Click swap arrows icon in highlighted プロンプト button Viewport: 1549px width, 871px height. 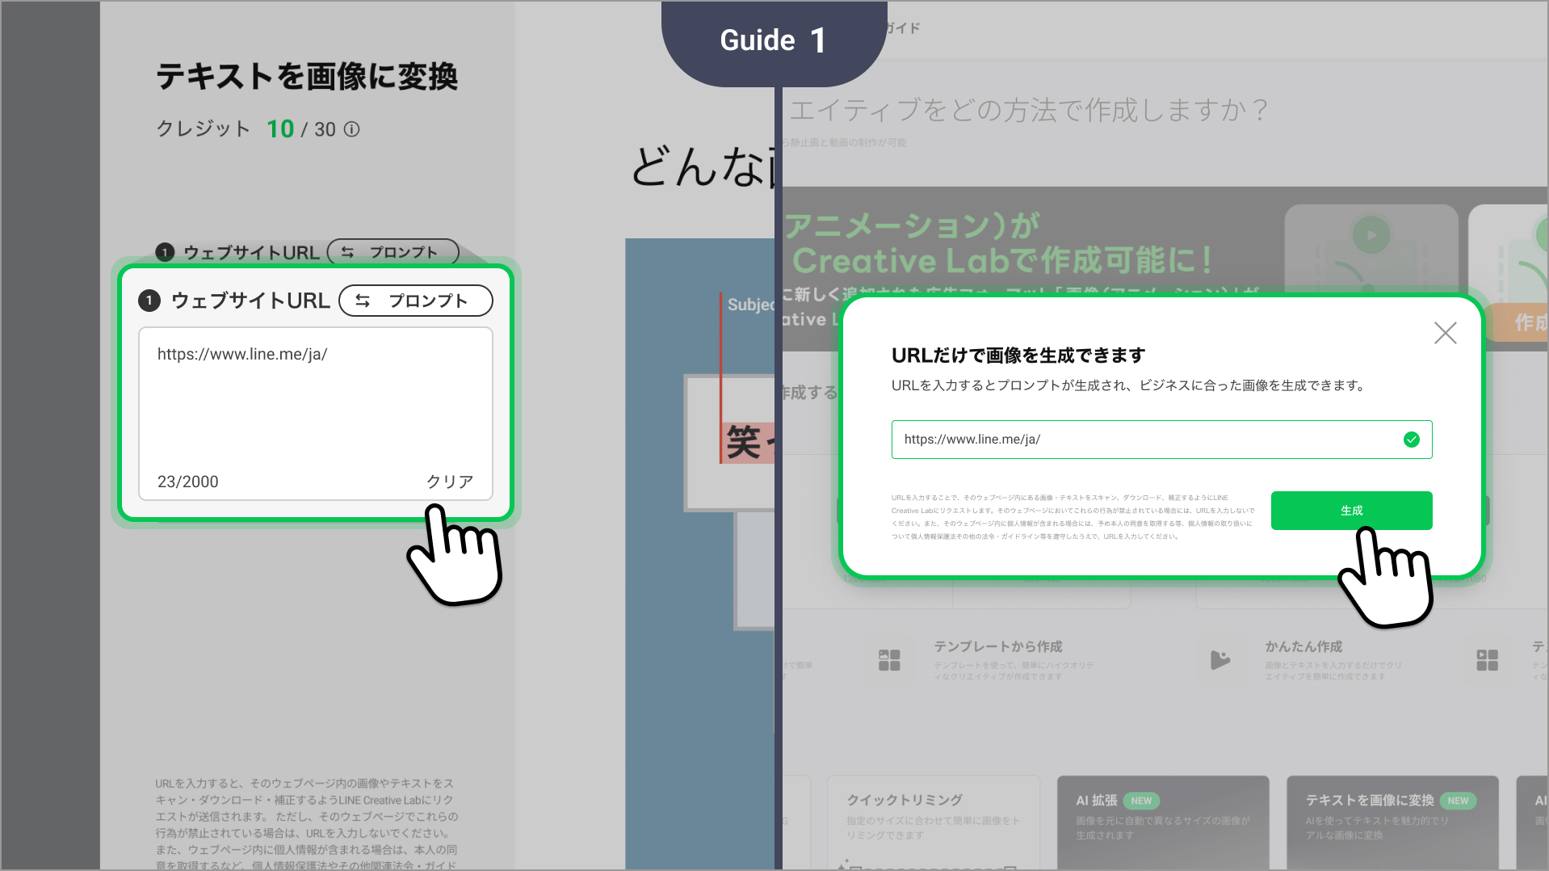pos(363,301)
